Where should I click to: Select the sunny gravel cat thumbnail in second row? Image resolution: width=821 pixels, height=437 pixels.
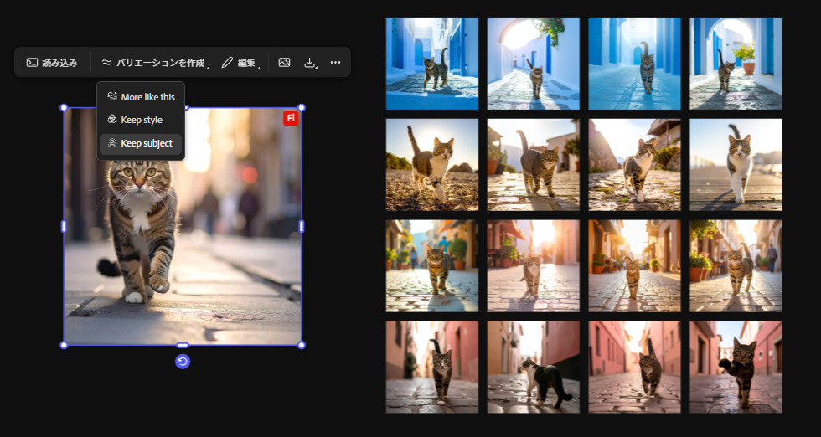pos(432,165)
